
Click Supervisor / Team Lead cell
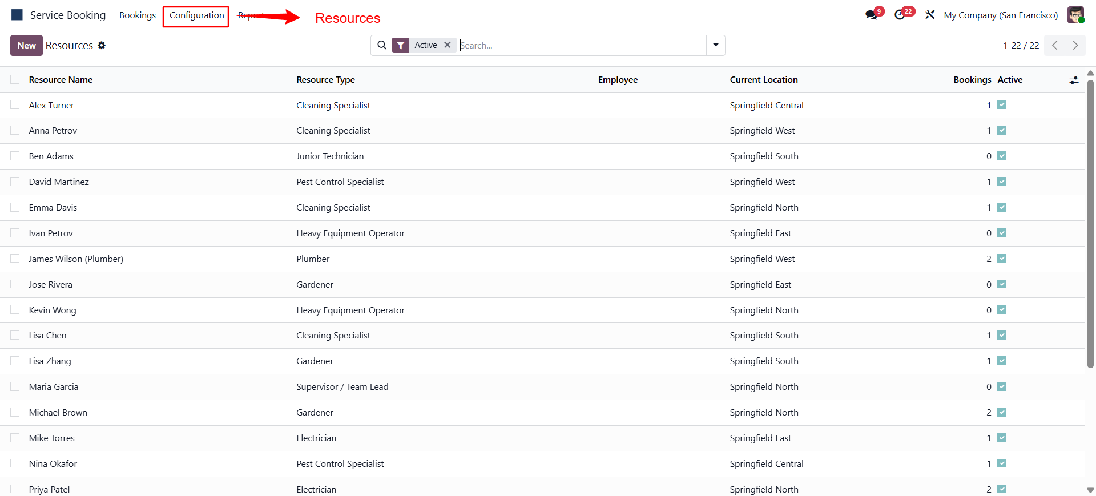point(342,386)
